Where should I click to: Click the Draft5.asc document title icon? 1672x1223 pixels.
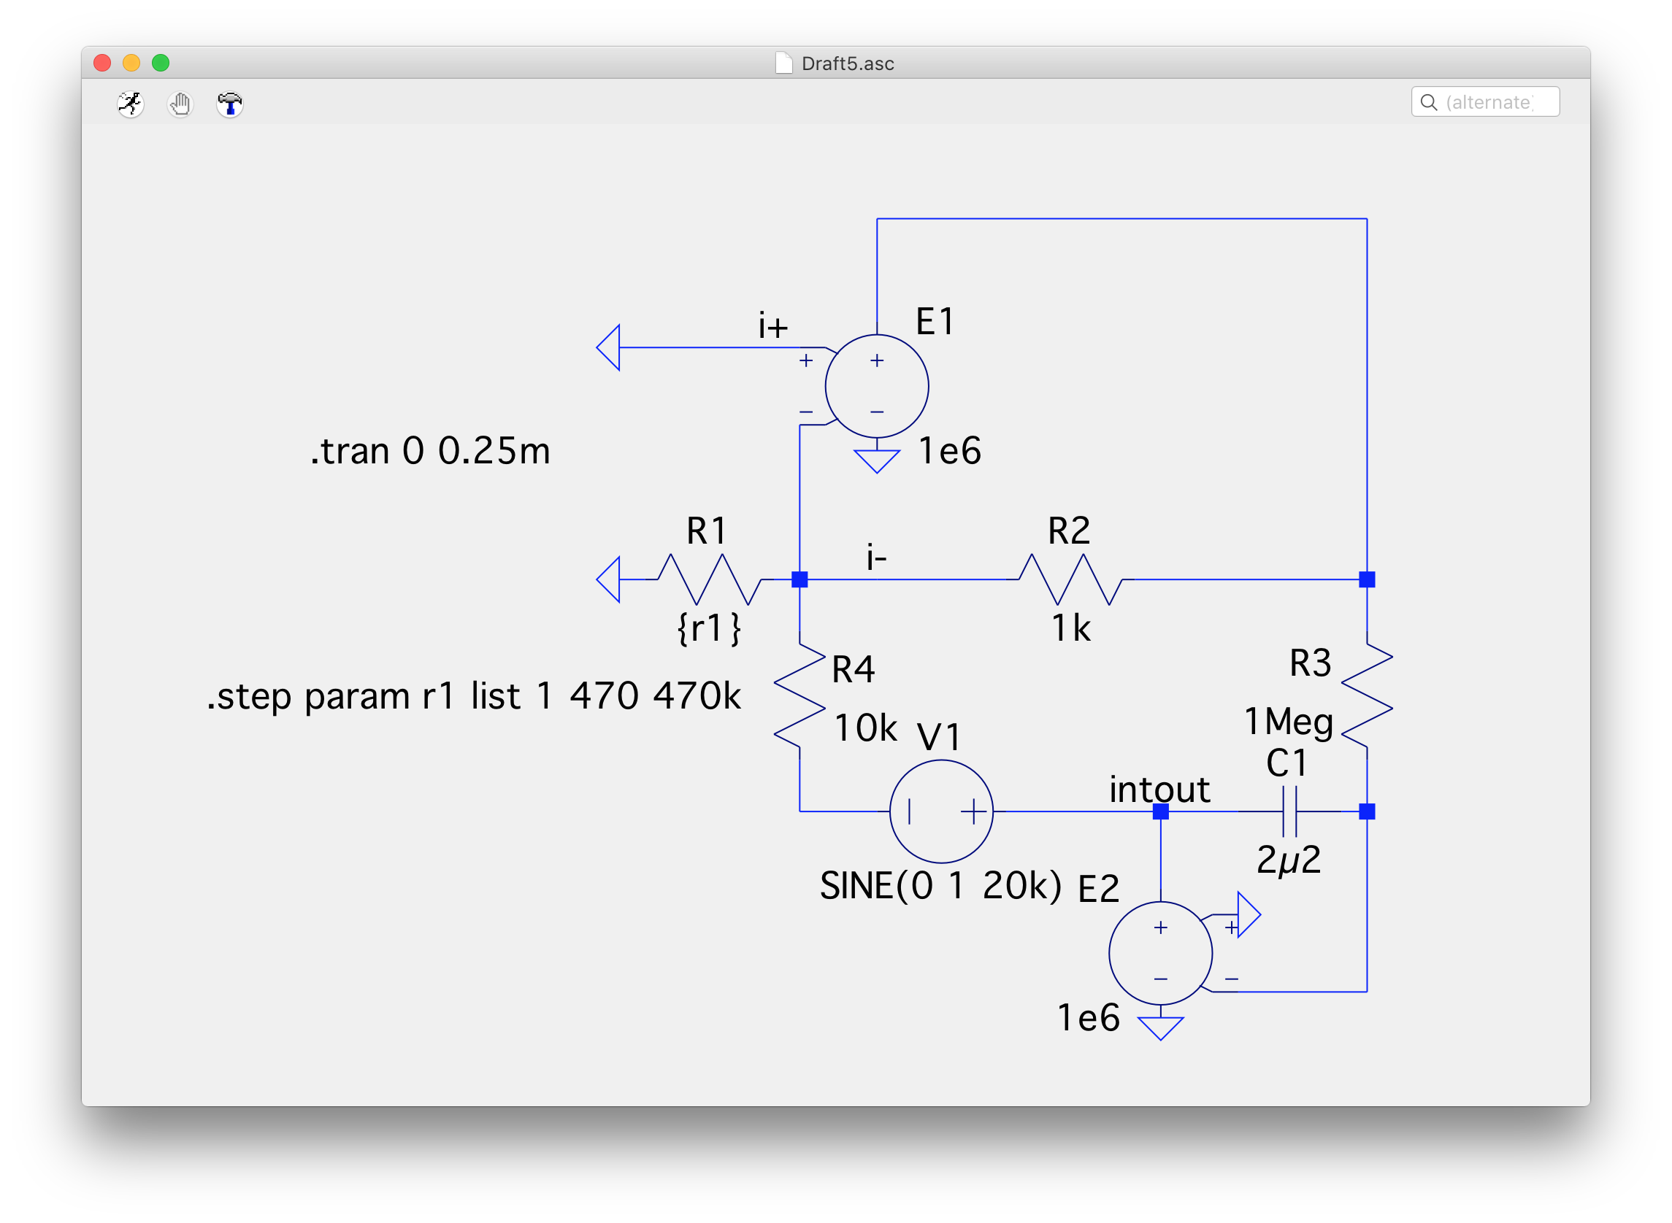coord(783,63)
